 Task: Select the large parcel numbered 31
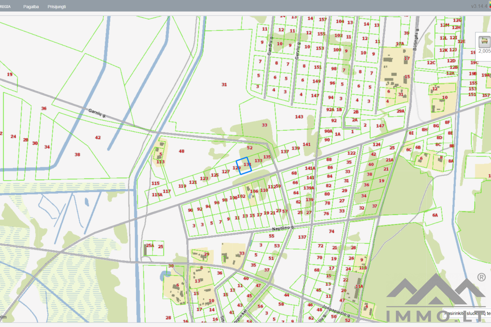pyautogui.click(x=224, y=85)
